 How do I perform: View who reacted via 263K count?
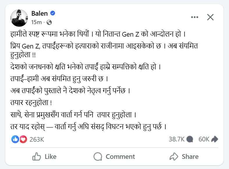37,139
